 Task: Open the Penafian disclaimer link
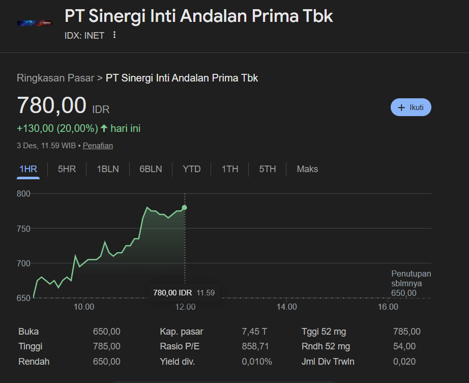tap(98, 145)
